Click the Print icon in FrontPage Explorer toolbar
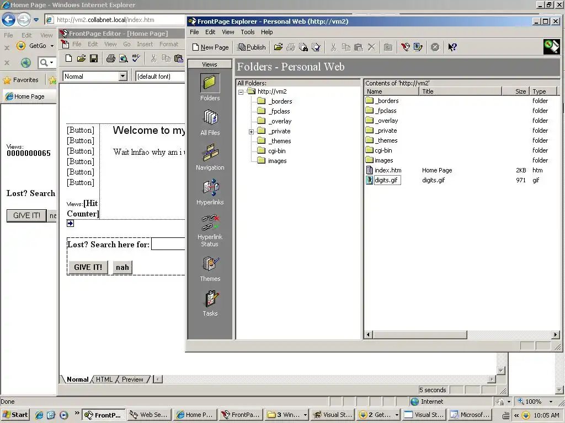565x423 pixels. (291, 47)
